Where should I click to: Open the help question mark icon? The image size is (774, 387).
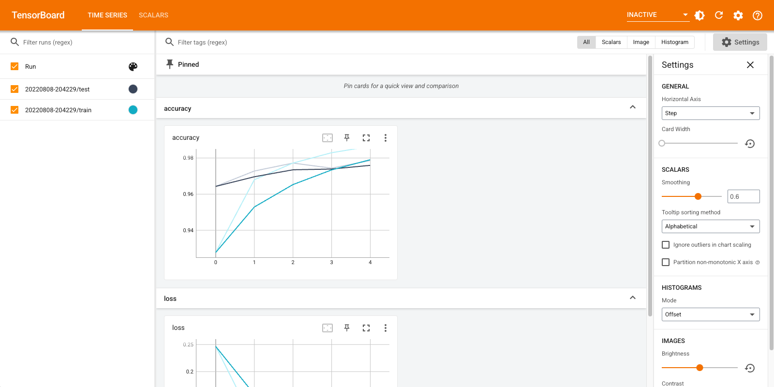pos(758,15)
